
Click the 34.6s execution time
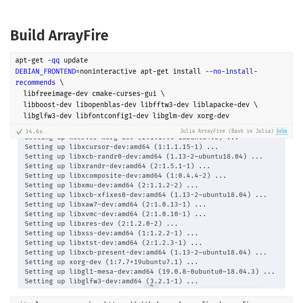coord(34,131)
